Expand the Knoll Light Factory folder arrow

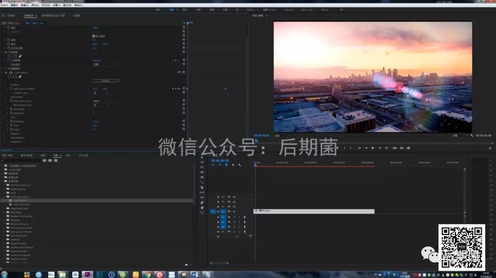5,197
